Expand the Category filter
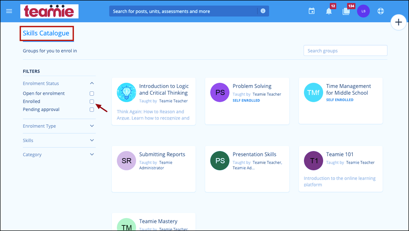The image size is (409, 231). [59, 154]
